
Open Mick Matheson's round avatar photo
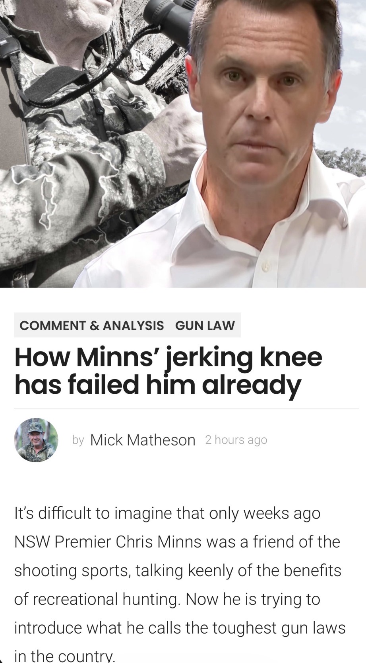(36, 440)
